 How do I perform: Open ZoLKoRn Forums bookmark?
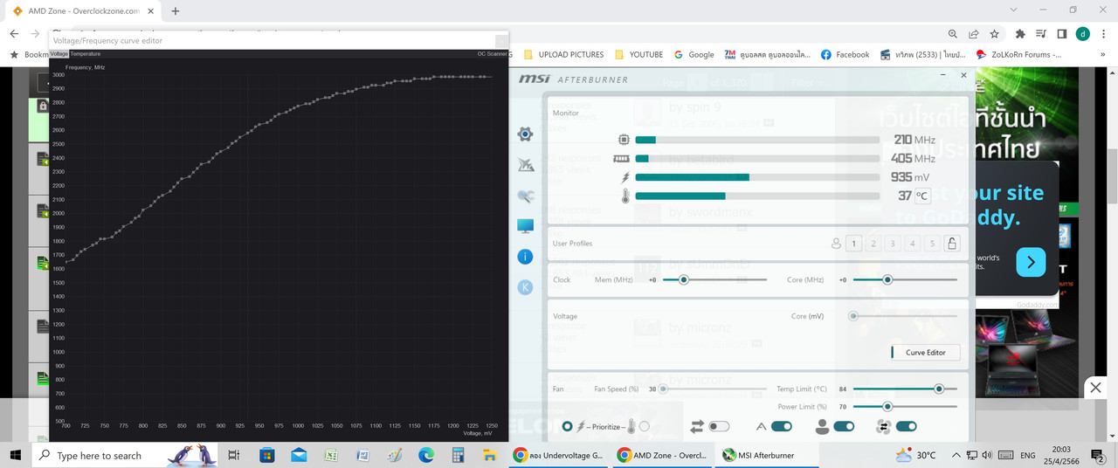coord(1018,54)
